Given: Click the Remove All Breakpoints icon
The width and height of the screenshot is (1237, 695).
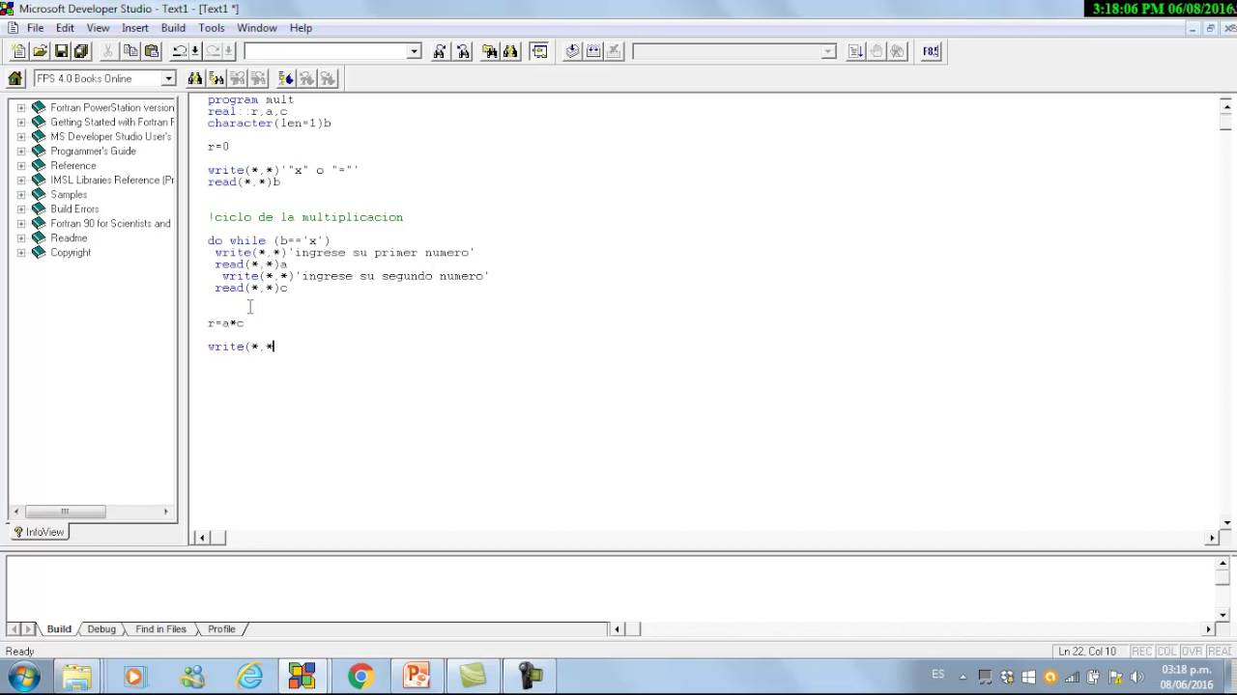Looking at the screenshot, I should click(898, 51).
